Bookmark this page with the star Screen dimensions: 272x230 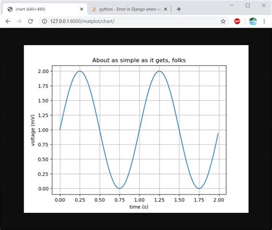pos(223,21)
